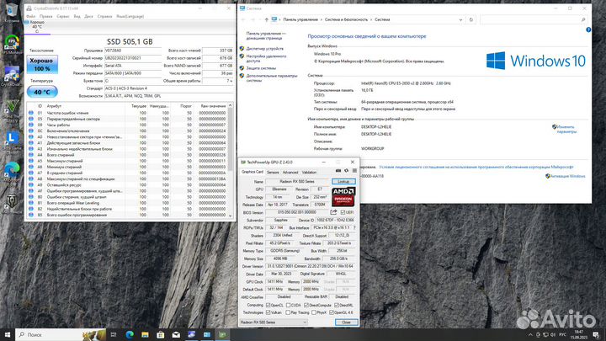This screenshot has height=341, width=606.
Task: Switch to the Validation tab in GPU-Z
Action: [309, 172]
